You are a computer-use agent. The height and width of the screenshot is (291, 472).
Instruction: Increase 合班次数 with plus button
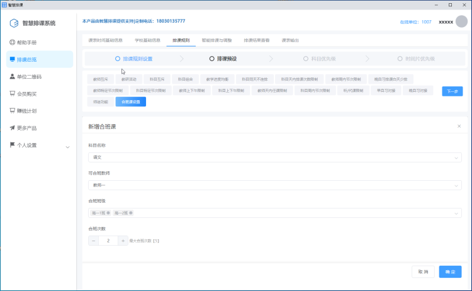point(123,241)
